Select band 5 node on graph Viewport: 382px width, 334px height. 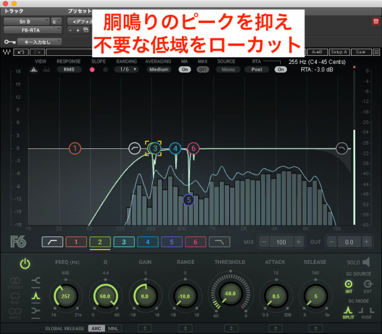[189, 200]
